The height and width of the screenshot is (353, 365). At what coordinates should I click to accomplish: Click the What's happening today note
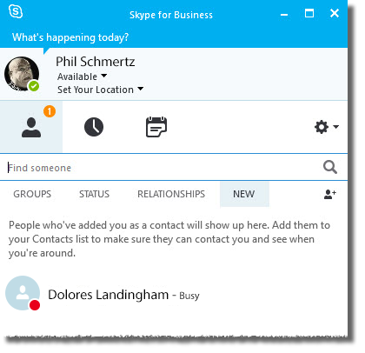(70, 37)
